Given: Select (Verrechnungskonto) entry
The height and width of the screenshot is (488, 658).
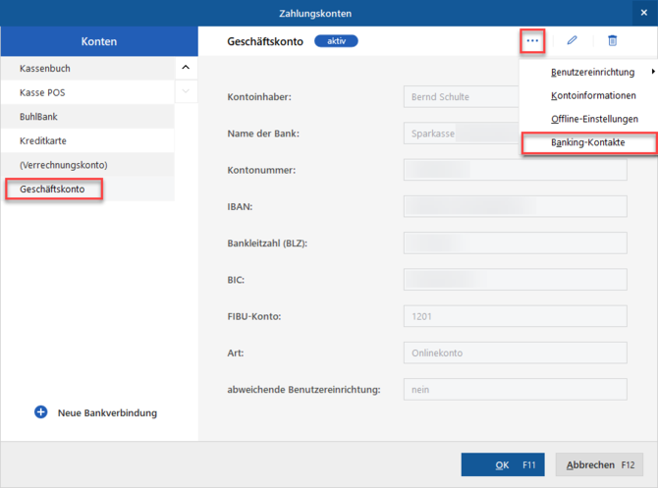Looking at the screenshot, I should click(87, 165).
